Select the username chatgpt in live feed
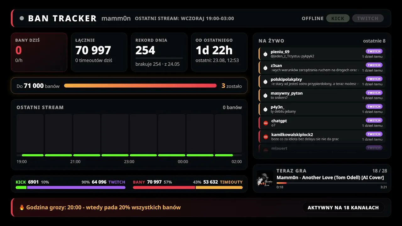 (x=279, y=121)
